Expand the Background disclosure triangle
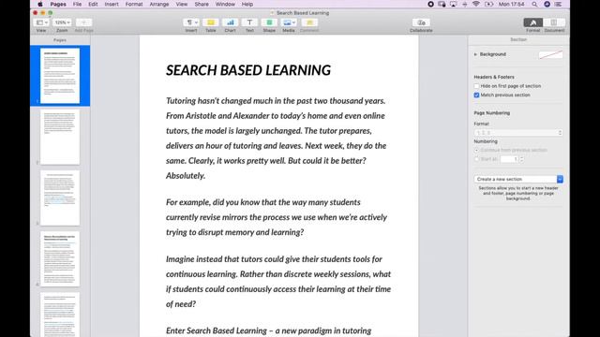 tap(475, 54)
